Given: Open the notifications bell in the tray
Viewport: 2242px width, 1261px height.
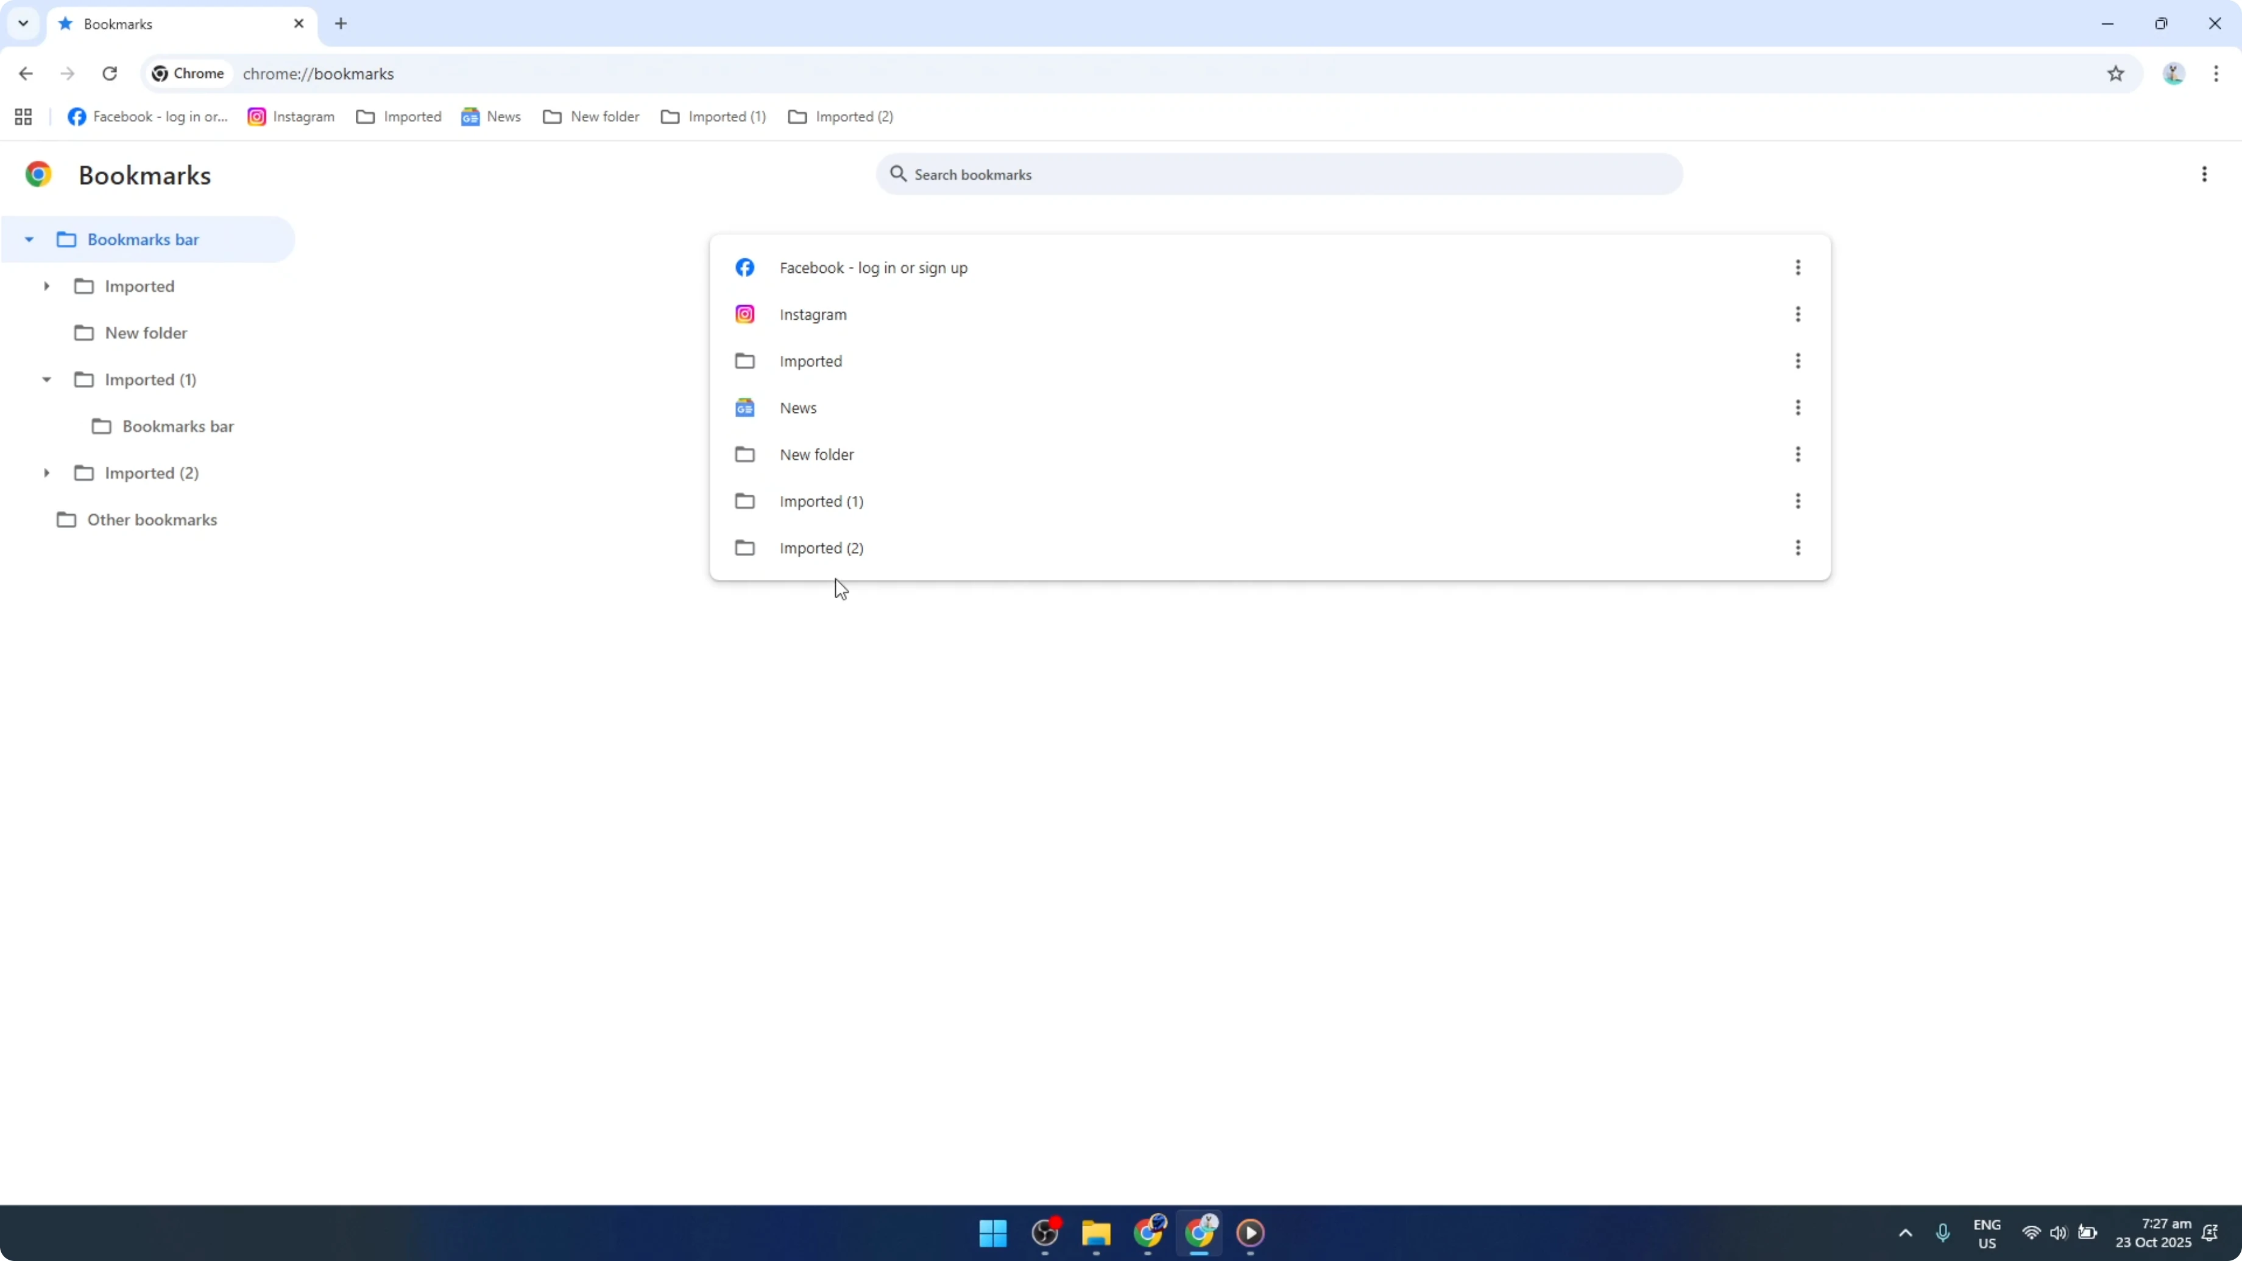Looking at the screenshot, I should pyautogui.click(x=2210, y=1232).
